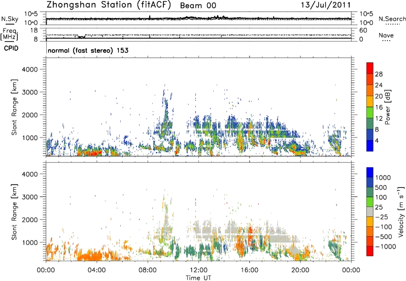Click the 'N.Sky' legend label
Image resolution: width=406 pixels, height=281 pixels.
pyautogui.click(x=10, y=19)
